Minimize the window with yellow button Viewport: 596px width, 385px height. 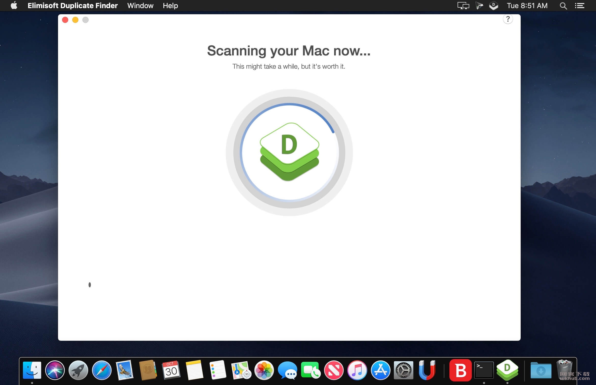(x=75, y=20)
